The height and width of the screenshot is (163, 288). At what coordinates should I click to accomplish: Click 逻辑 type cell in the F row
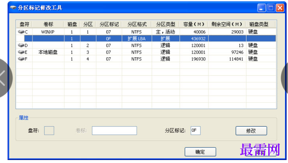tap(165, 59)
